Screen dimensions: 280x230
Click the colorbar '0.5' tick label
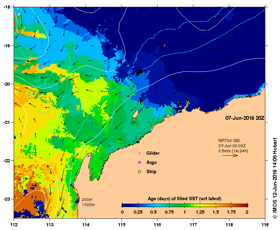tap(153, 212)
